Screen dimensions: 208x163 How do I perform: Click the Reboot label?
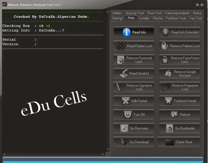pos(185,115)
